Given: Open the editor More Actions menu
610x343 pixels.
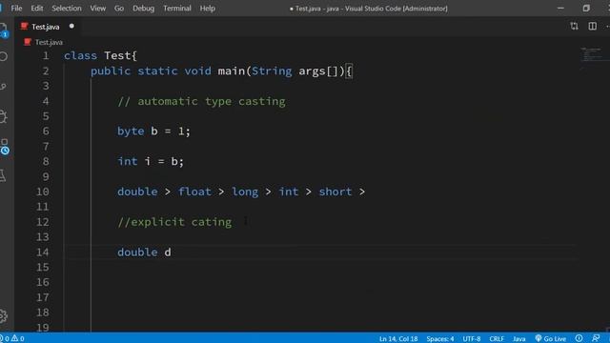Looking at the screenshot, I should click(607, 27).
